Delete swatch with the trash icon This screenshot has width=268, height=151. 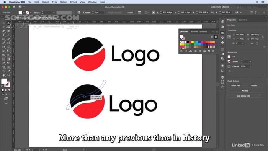(213, 51)
